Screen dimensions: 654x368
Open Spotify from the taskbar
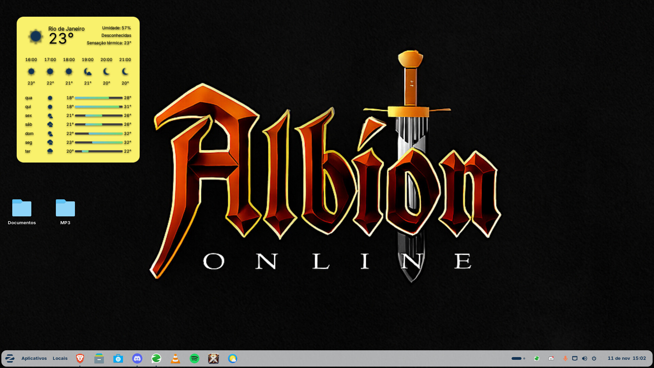[x=194, y=358]
